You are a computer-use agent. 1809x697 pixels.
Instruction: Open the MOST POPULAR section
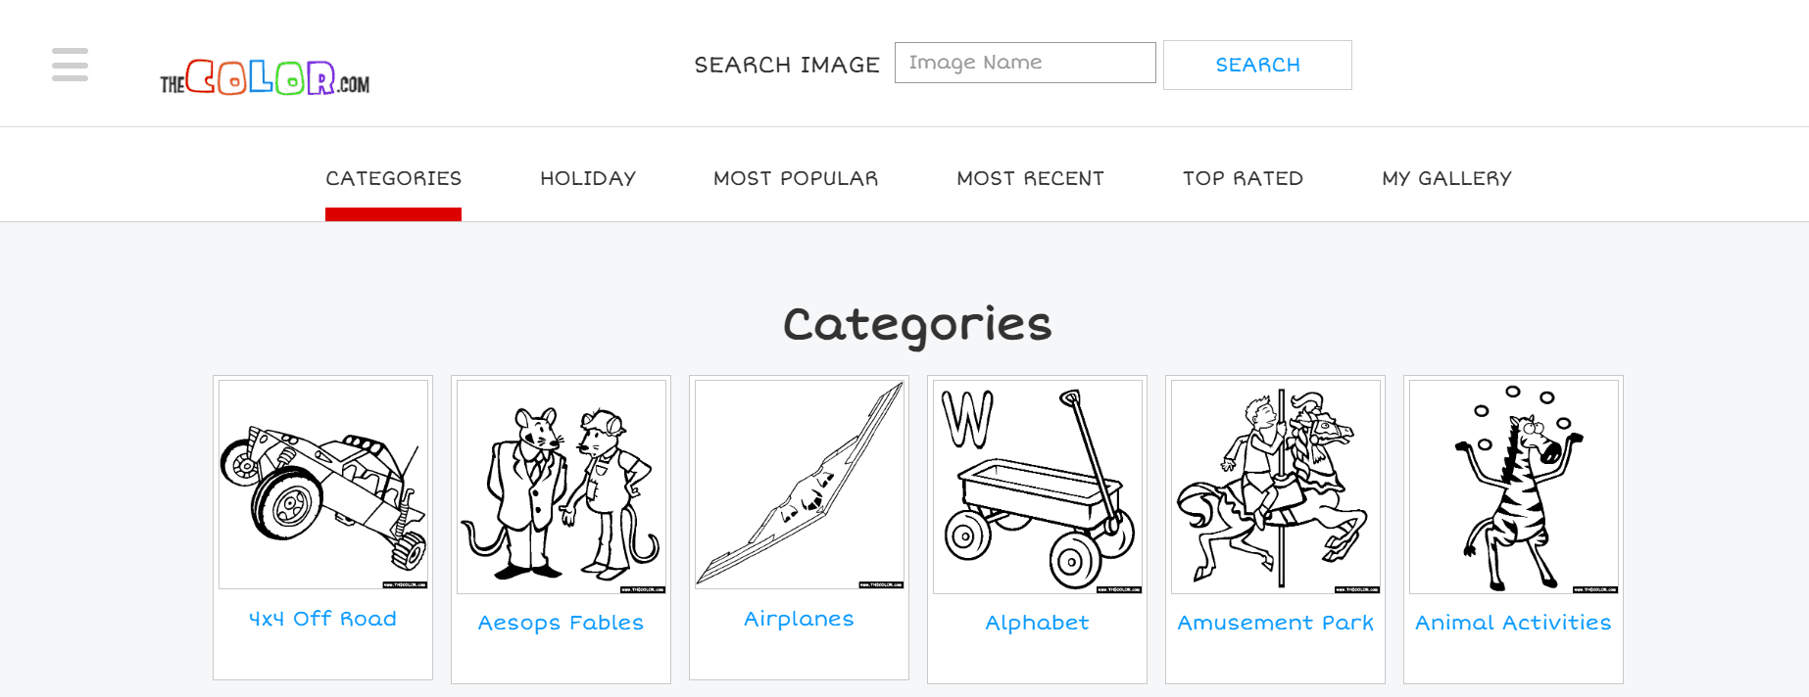pyautogui.click(x=796, y=178)
